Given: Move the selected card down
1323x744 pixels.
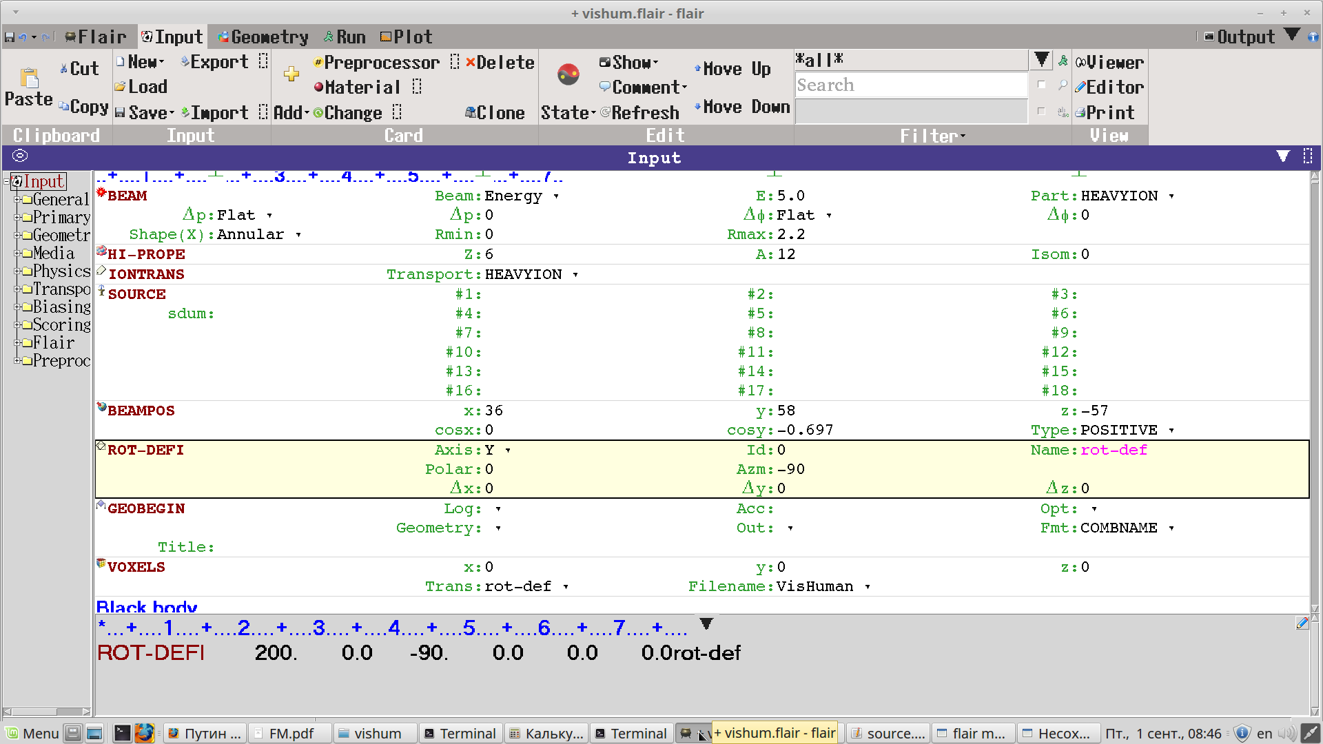Looking at the screenshot, I should [x=742, y=107].
